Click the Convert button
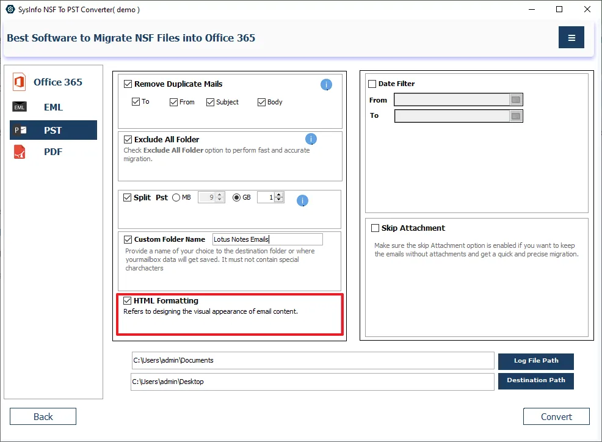602x442 pixels. (x=556, y=416)
